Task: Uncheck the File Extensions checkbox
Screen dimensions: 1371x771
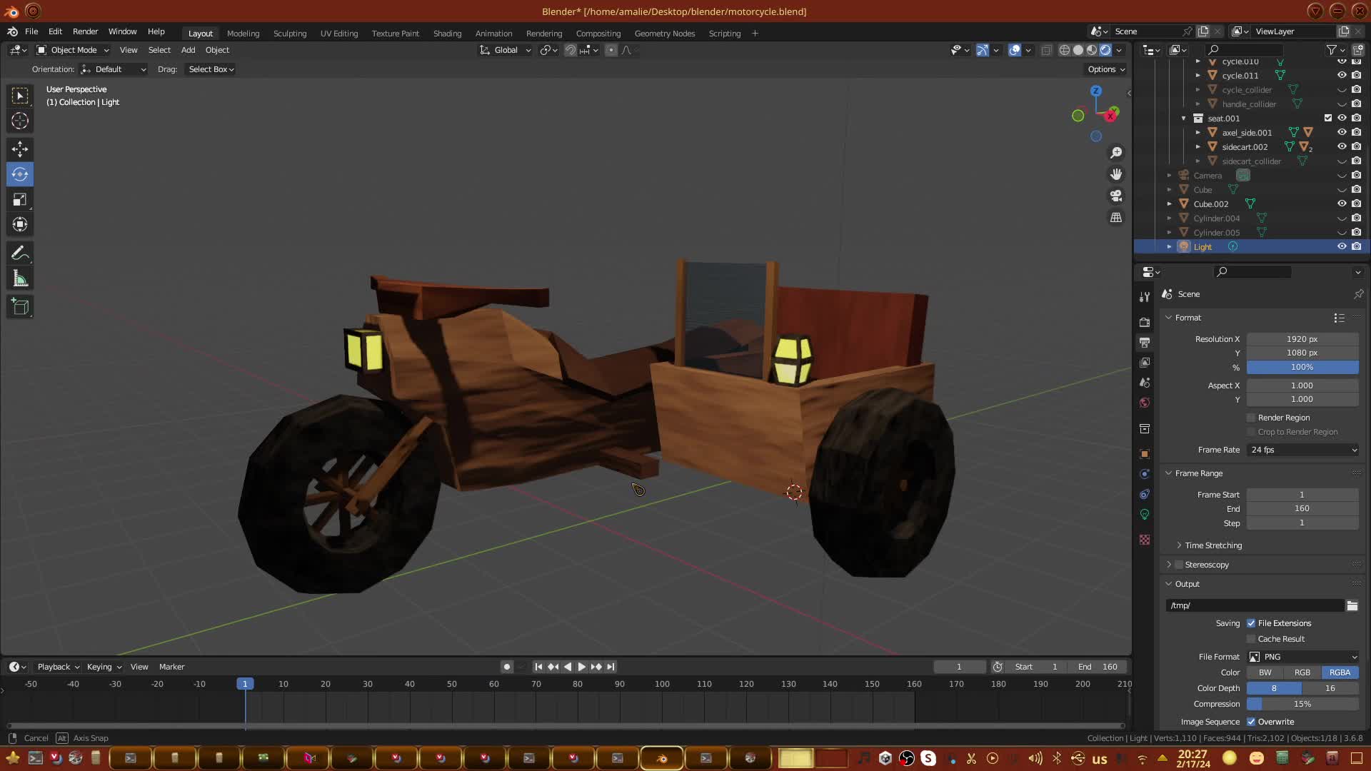Action: [1251, 623]
